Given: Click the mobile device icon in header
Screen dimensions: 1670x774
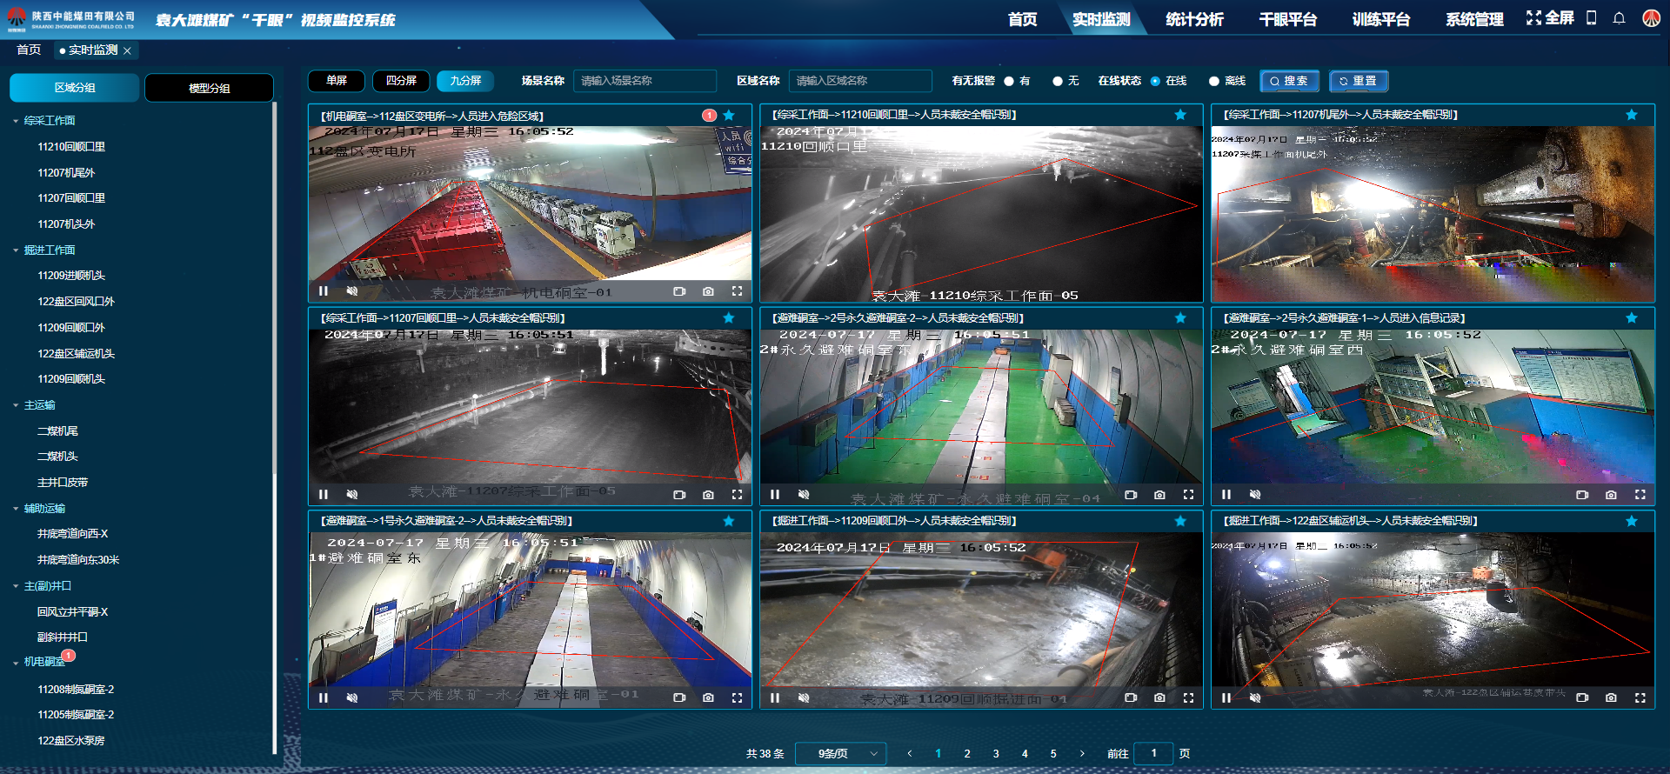Looking at the screenshot, I should click(x=1591, y=18).
